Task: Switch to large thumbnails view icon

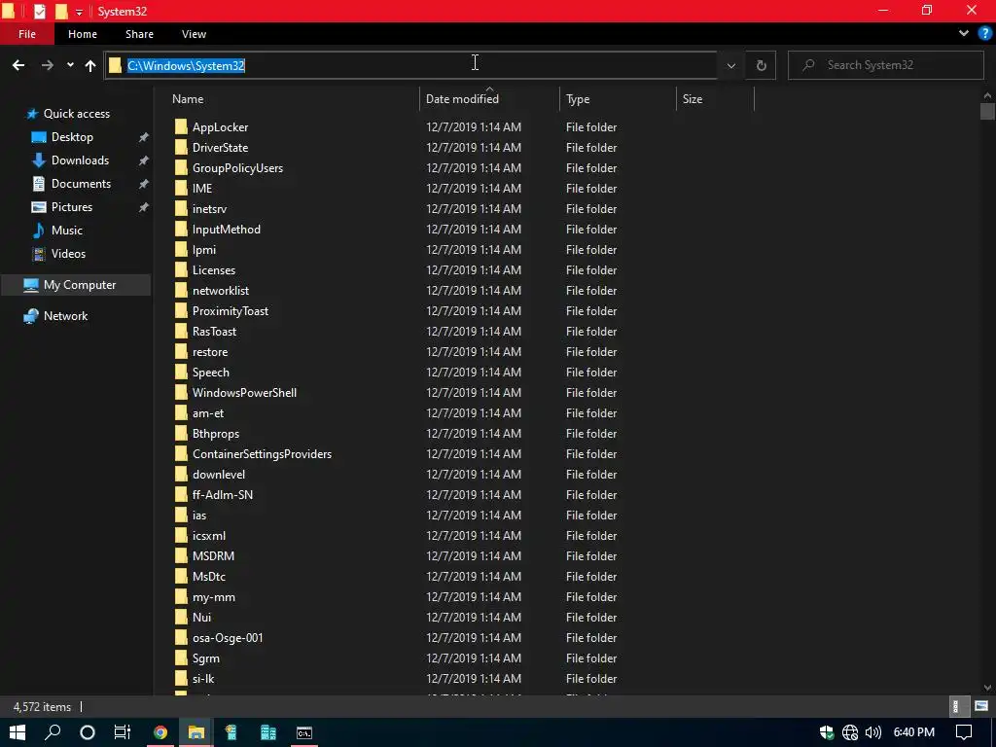Action: coord(981,706)
